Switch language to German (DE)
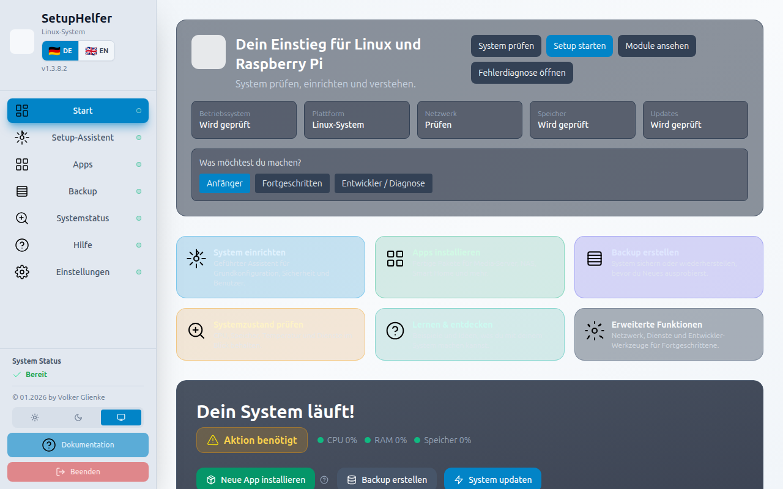Screen dimensions: 783x489 [60, 51]
